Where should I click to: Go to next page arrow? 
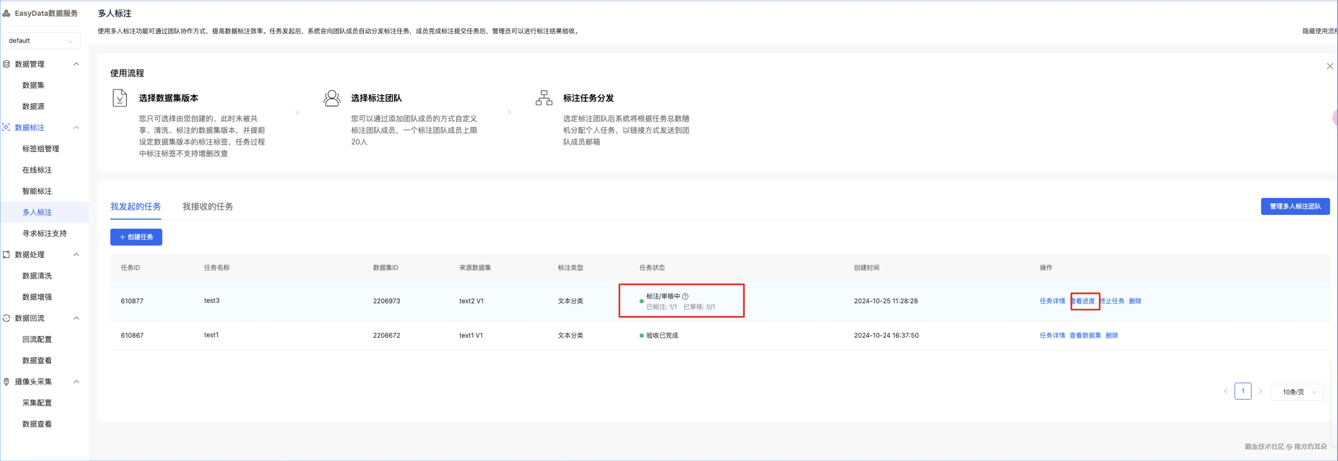pos(1260,391)
